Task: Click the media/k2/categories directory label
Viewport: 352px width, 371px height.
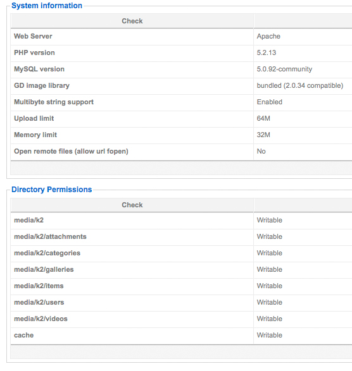Action: tap(47, 253)
